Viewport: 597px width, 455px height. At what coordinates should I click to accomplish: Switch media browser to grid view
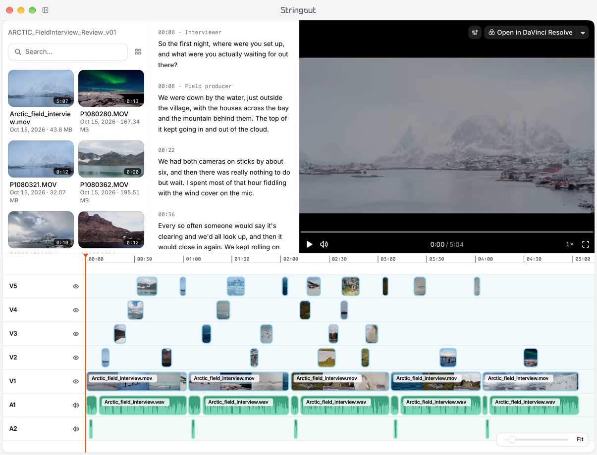(138, 52)
